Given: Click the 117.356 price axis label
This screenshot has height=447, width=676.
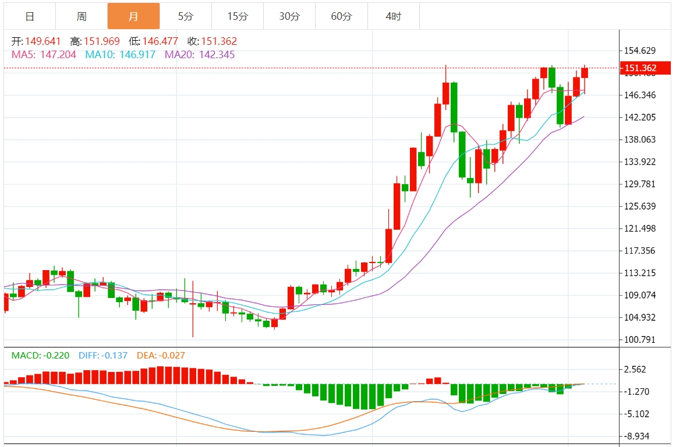Looking at the screenshot, I should pos(640,251).
